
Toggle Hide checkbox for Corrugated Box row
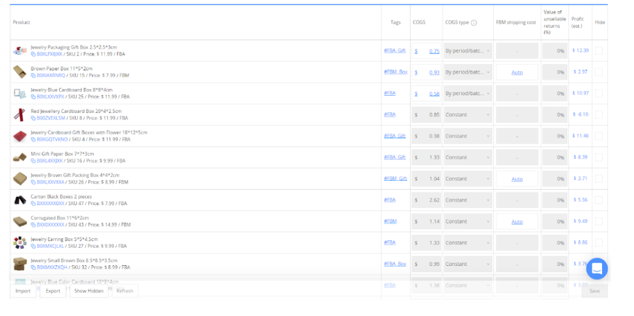pyautogui.click(x=599, y=221)
